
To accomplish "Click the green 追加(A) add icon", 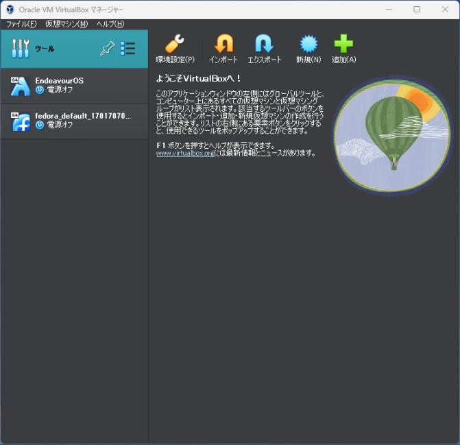I will click(343, 44).
